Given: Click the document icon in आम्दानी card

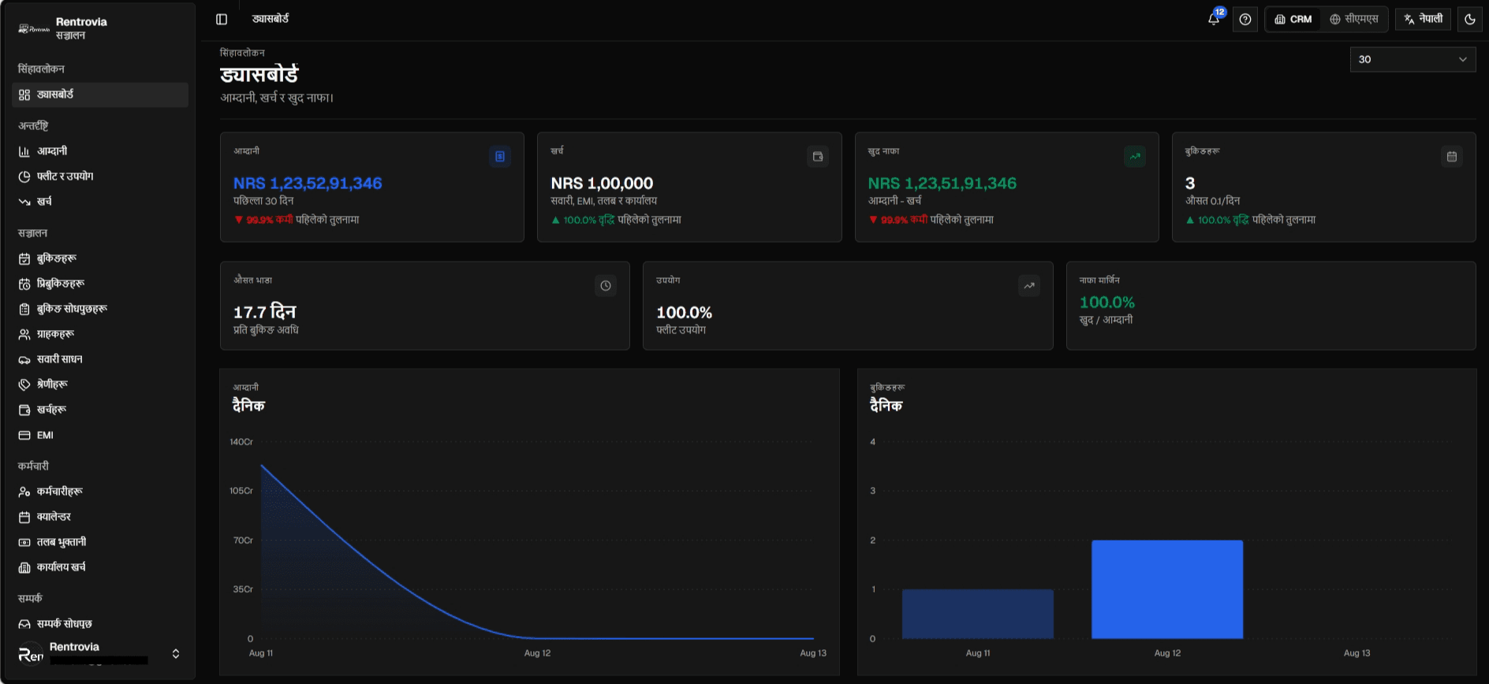Looking at the screenshot, I should pyautogui.click(x=500, y=157).
